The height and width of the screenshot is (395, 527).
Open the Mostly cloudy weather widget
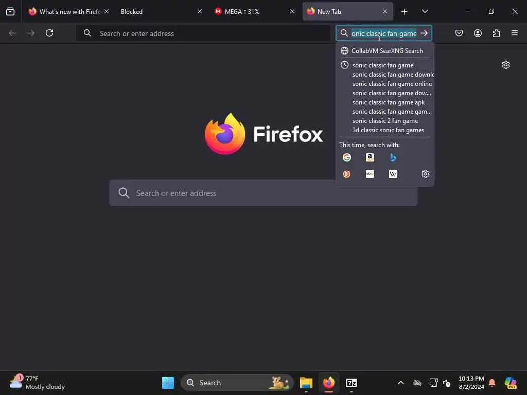click(x=37, y=383)
